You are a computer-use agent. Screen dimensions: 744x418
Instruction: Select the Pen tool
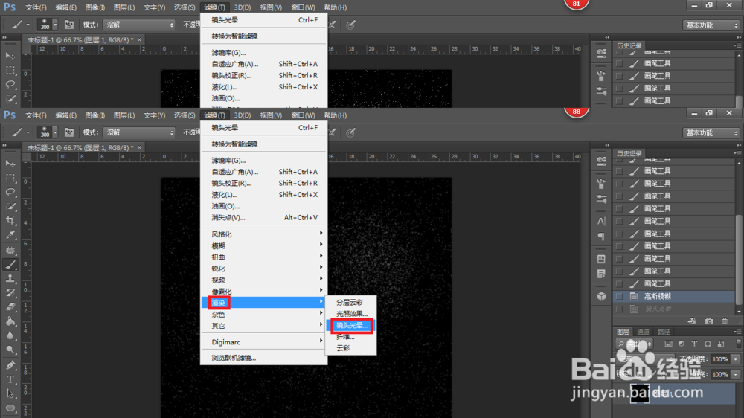coord(10,365)
